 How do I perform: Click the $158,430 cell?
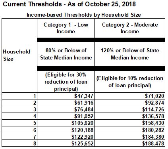pos(130,123)
